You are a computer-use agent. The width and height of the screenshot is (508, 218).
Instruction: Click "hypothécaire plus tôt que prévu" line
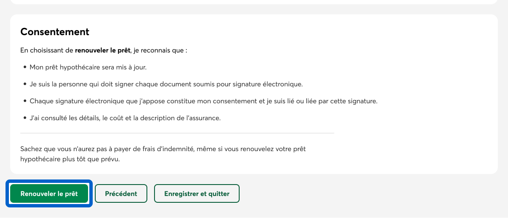(x=70, y=160)
